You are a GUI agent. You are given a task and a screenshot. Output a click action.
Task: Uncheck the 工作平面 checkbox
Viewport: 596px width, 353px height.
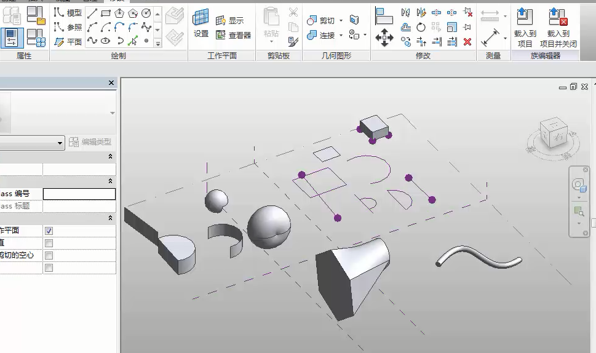(x=49, y=231)
